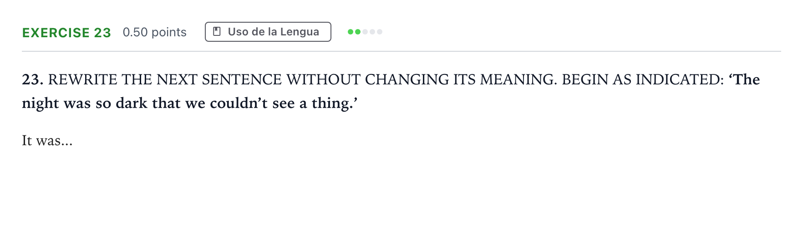Click the word points beside the score
803x236 pixels.
[169, 33]
